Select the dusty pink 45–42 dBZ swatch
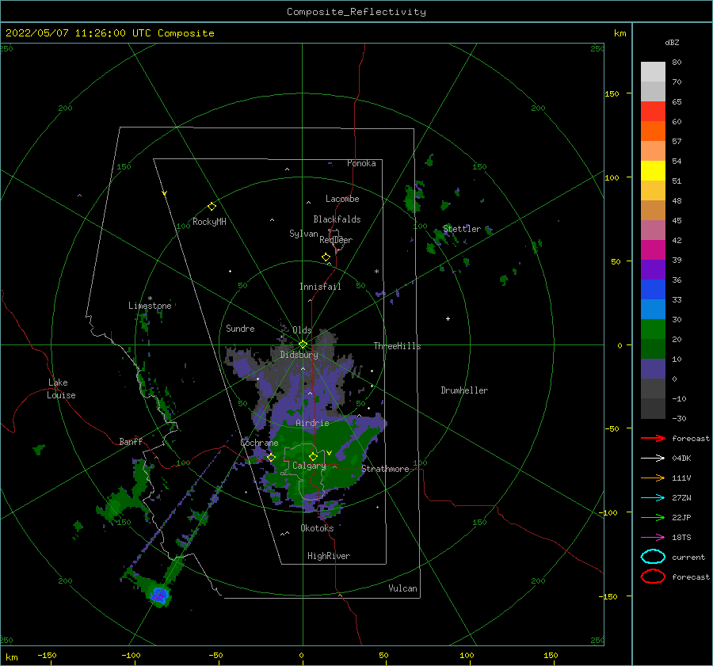 click(653, 230)
